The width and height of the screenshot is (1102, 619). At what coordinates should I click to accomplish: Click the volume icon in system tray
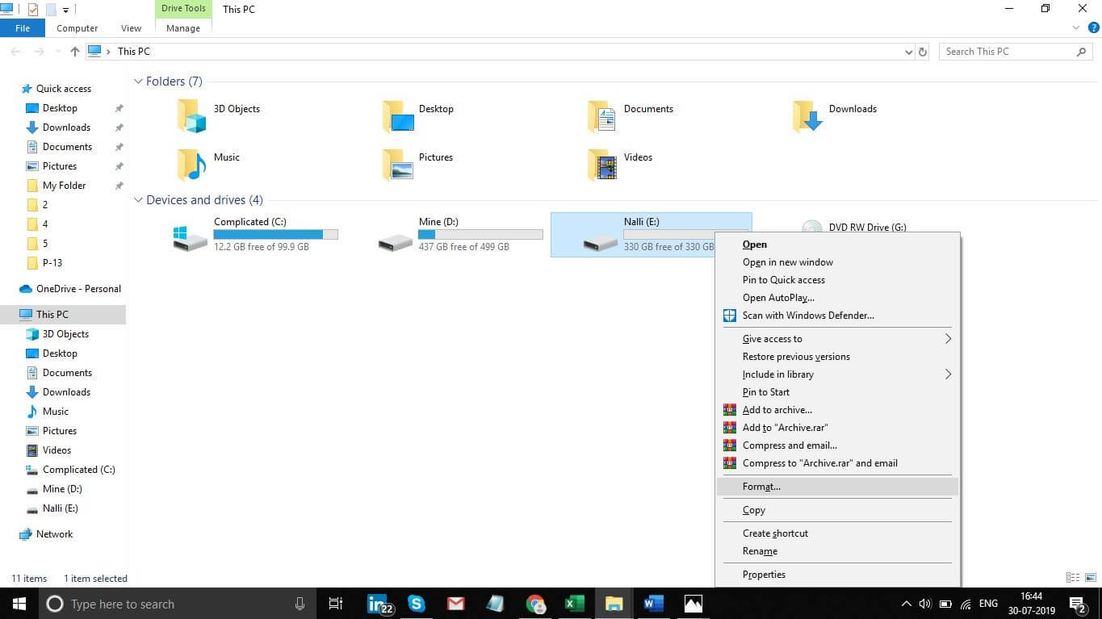pyautogui.click(x=925, y=604)
